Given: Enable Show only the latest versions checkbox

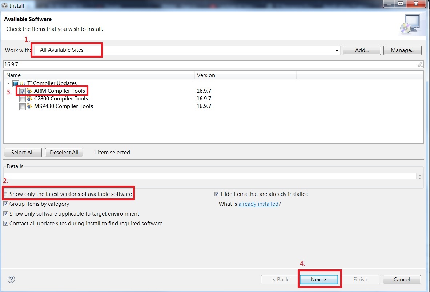Looking at the screenshot, I should tap(6, 194).
